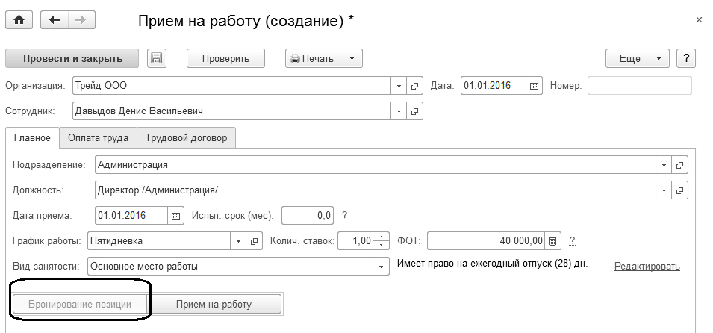This screenshot has height=333, width=713.
Task: Expand the Должность dropdown list
Action: tap(664, 190)
